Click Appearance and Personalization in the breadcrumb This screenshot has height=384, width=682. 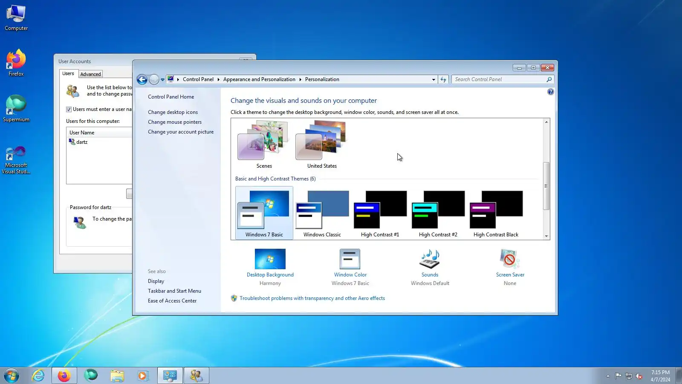click(259, 79)
